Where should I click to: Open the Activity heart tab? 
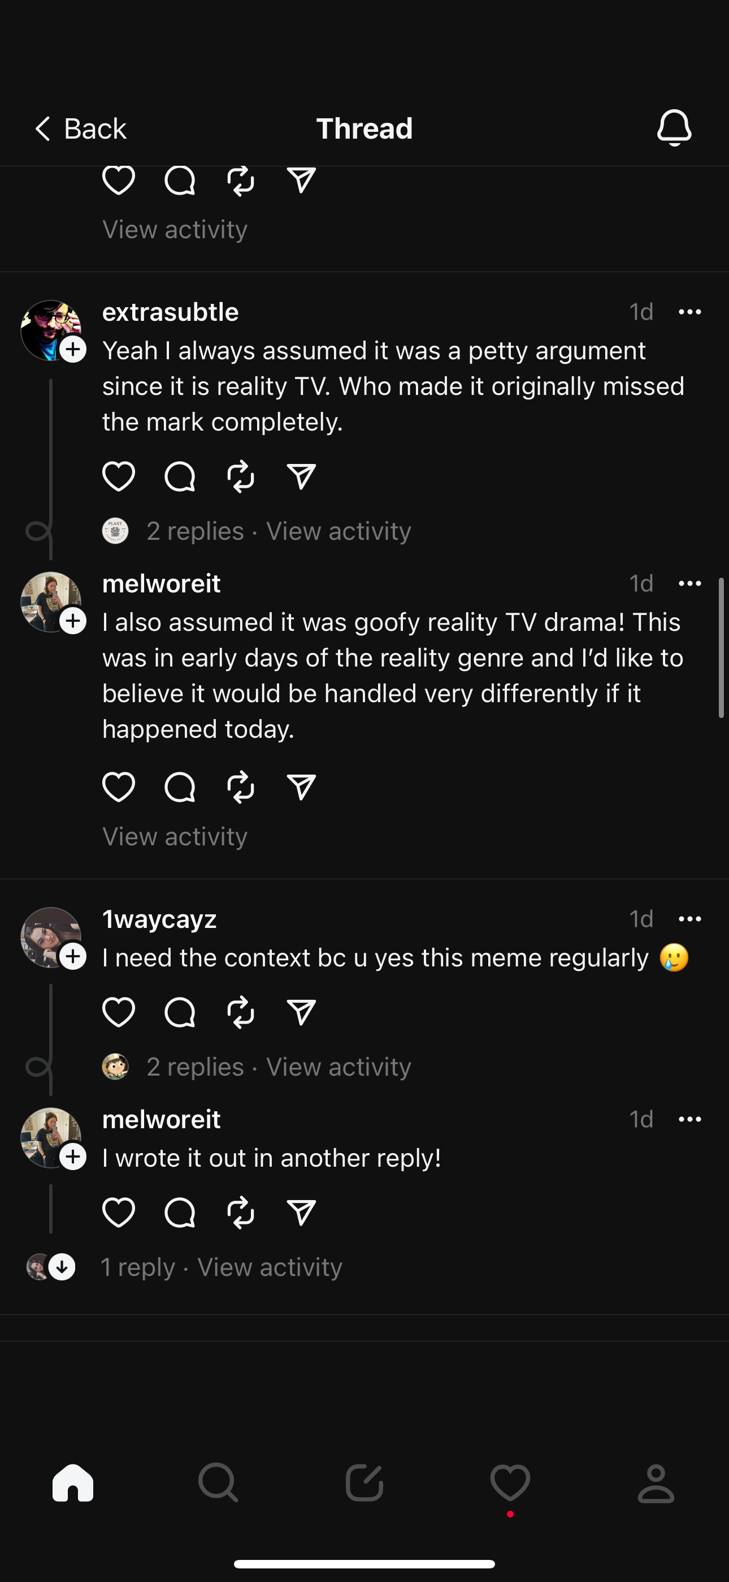pos(510,1483)
